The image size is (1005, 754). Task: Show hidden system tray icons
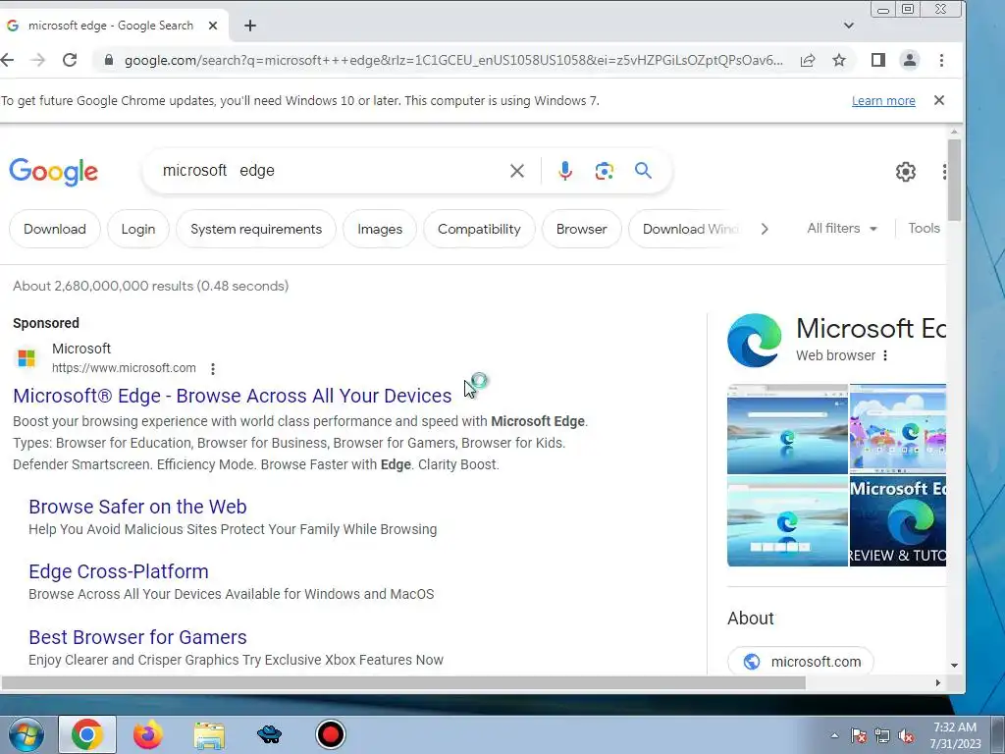(834, 735)
